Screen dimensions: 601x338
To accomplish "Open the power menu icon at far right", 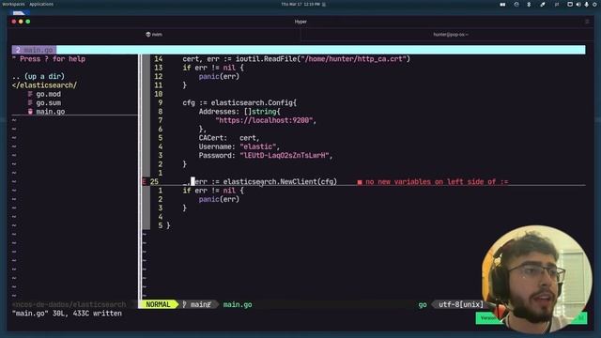I will [x=594, y=4].
